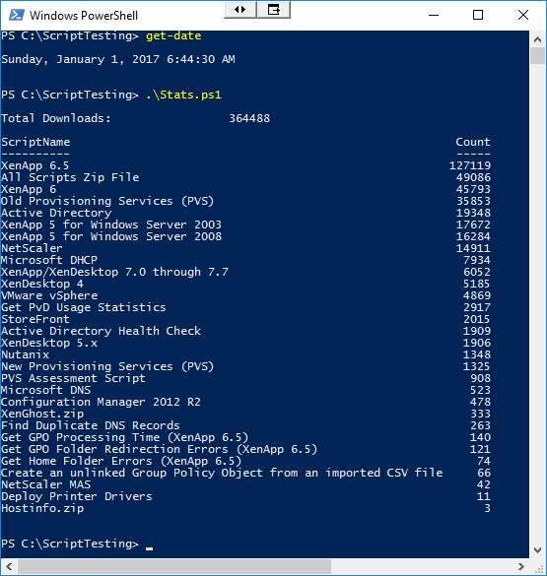Click the Total Downloads value 364488

[x=249, y=118]
